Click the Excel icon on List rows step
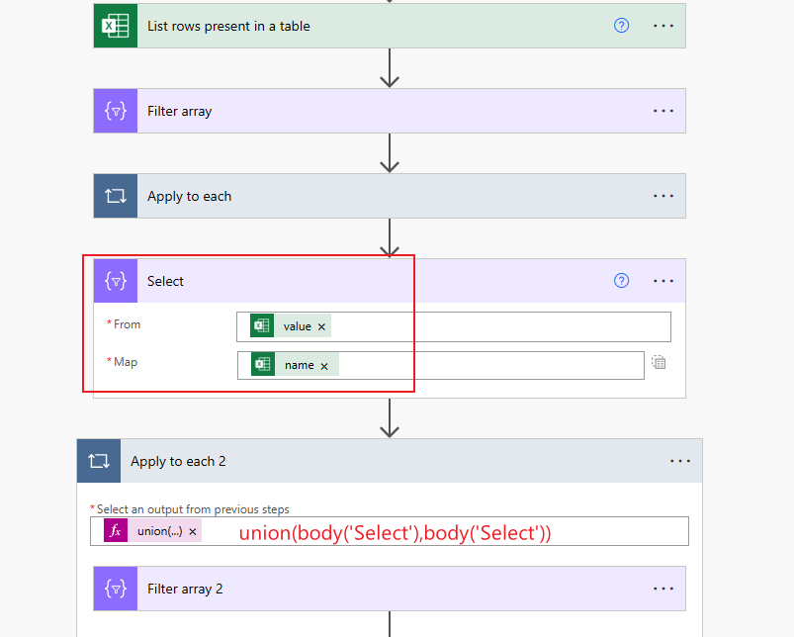 [x=116, y=26]
